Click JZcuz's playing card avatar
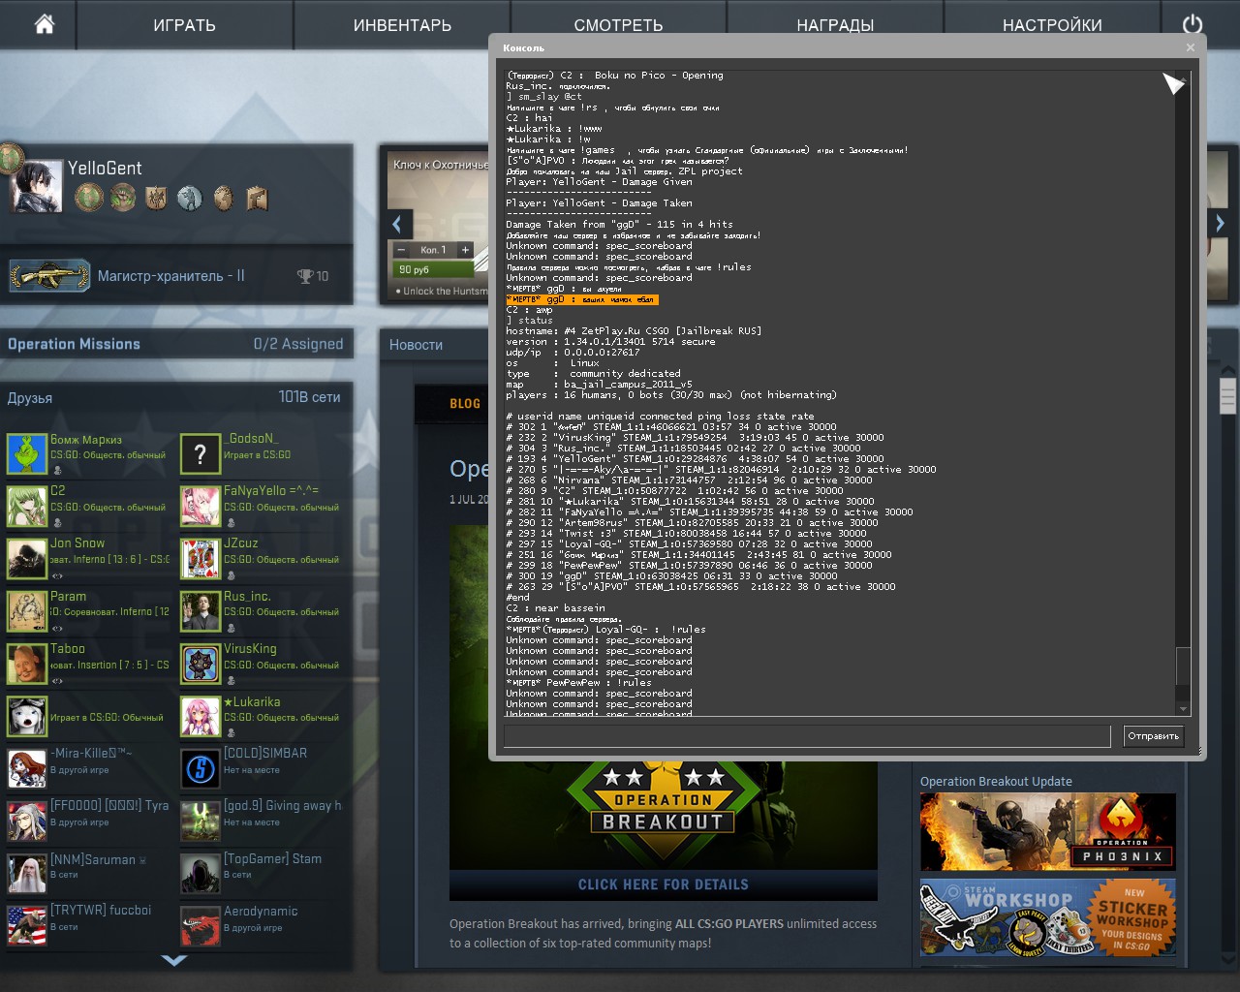1240x992 pixels. (201, 559)
